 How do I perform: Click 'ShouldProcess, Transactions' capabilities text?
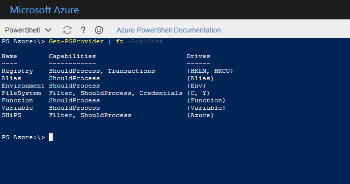point(102,71)
